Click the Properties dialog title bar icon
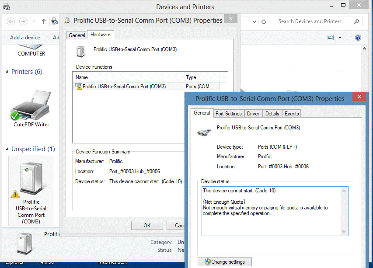Screen dimensions: 373x268 click(67, 21)
